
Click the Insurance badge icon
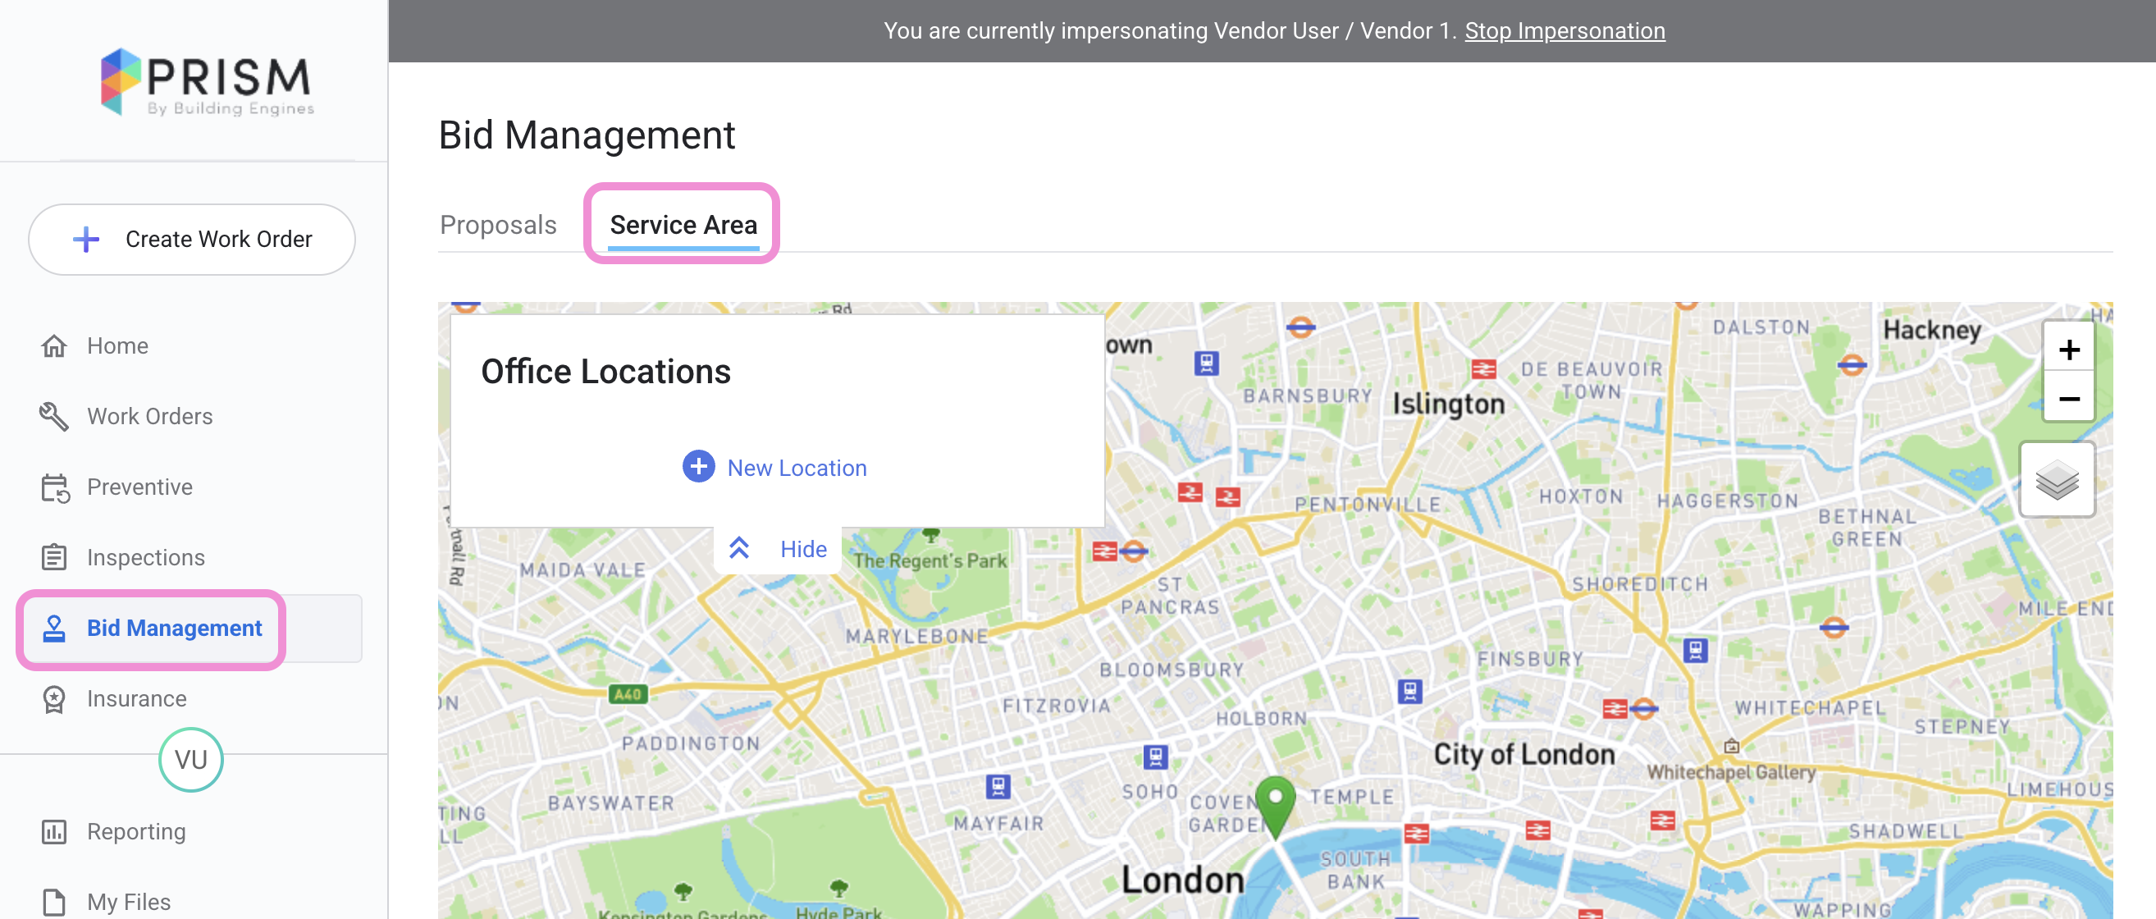[54, 699]
